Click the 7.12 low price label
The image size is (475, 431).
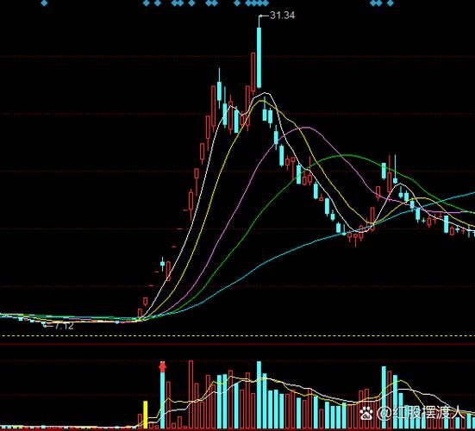(x=64, y=326)
